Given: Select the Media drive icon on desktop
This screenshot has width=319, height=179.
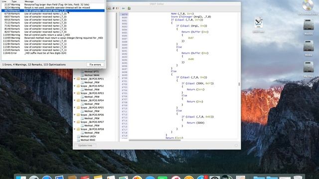Looking at the screenshot, I should (309, 46).
